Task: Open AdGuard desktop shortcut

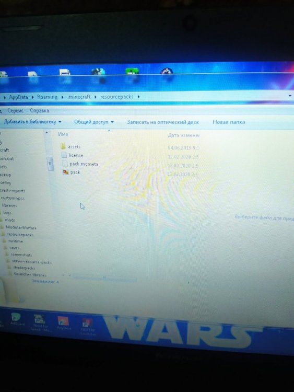Action: point(17,319)
